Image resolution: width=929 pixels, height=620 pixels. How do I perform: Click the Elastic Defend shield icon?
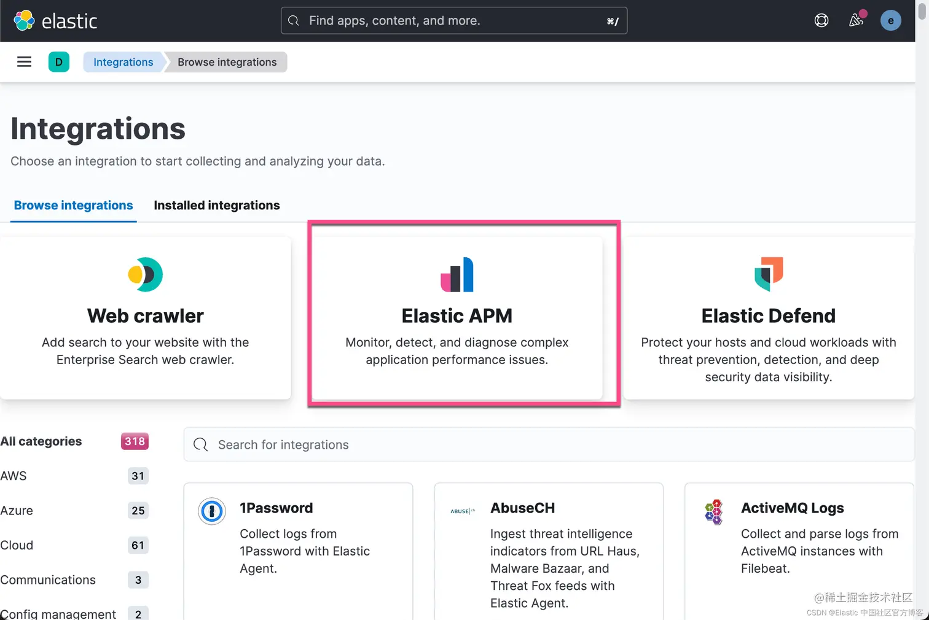tap(769, 274)
